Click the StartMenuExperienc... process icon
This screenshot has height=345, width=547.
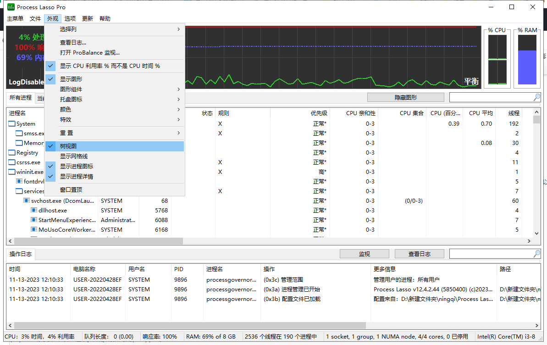(x=34, y=220)
